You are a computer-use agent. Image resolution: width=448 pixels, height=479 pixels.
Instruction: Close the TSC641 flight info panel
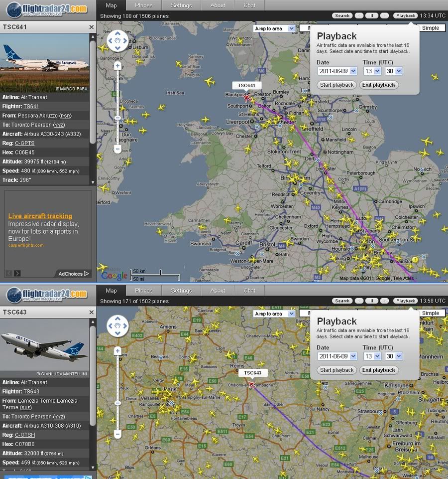91,27
